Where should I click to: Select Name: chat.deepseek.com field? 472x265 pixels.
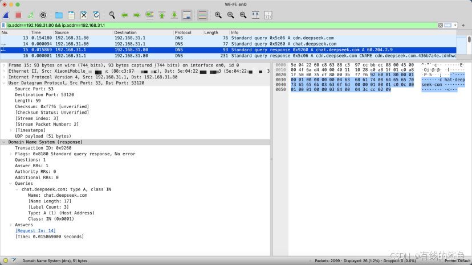58,195
